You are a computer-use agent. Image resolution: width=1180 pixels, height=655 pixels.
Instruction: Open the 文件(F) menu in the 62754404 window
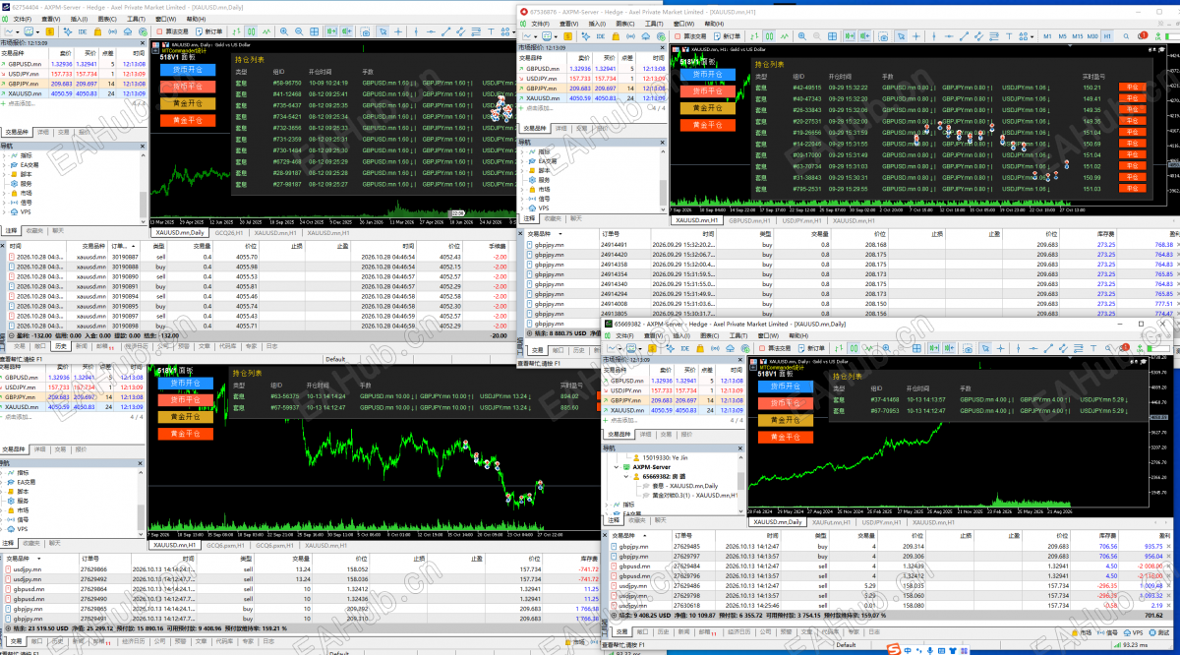(23, 19)
